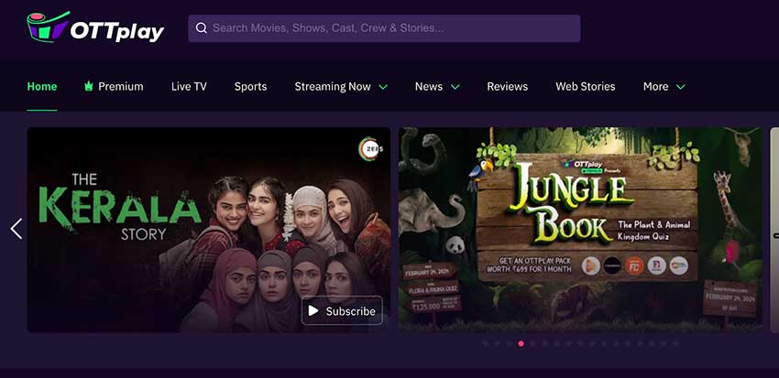Open the Jungle Book quiz banner

tap(579, 229)
